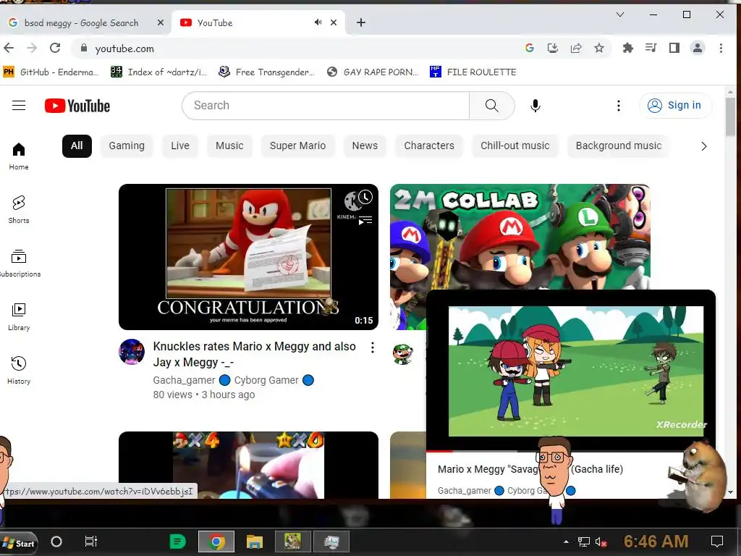Screen dimensions: 741x556
Task: Expand filter chips with right arrow
Action: point(703,146)
